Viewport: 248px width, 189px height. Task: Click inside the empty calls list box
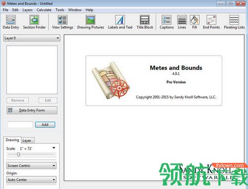coord(32,70)
